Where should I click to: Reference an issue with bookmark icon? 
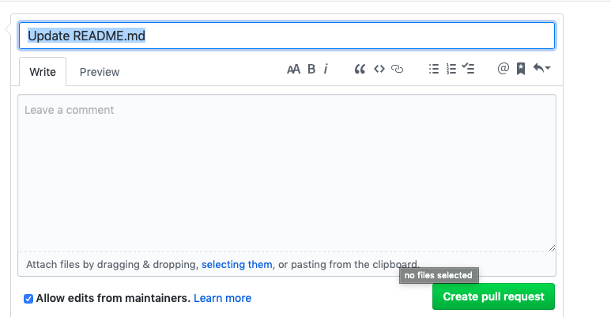pos(521,70)
